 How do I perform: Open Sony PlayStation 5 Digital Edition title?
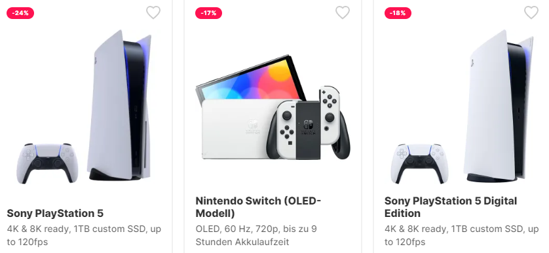(450, 207)
